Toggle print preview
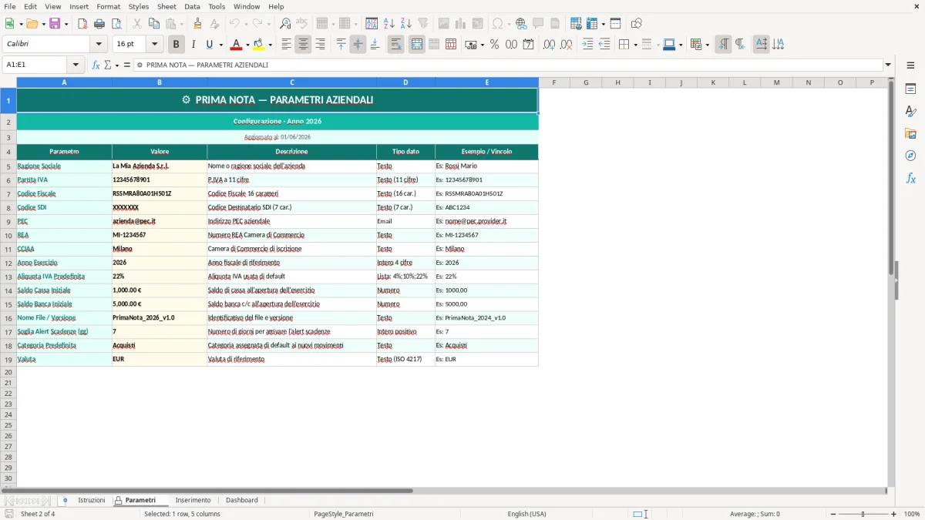 (x=116, y=24)
